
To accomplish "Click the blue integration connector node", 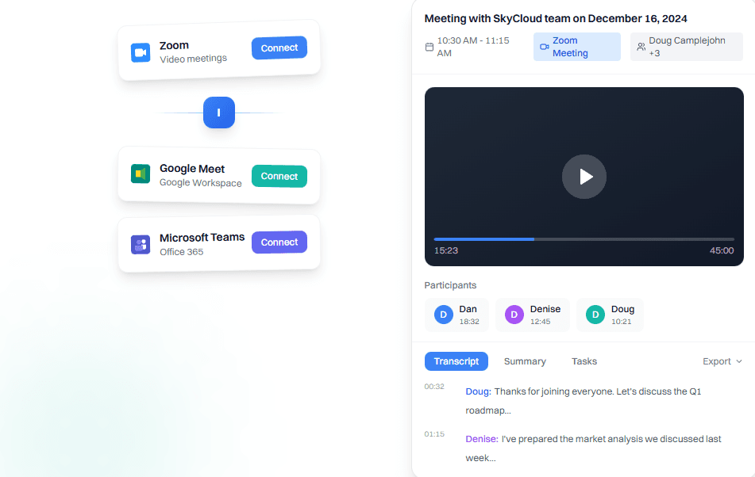I will pos(219,113).
